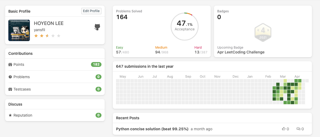320x137 pixels.
Task: Click the star rating under yansfil
Action: tap(47, 36)
